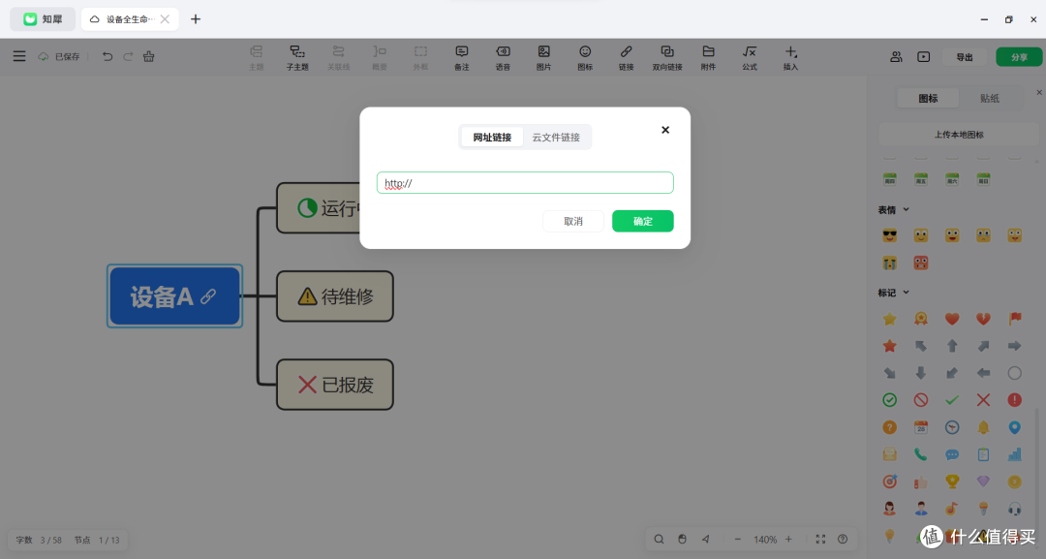This screenshot has height=559, width=1046.
Task: Click the 双向链接 bidirectional link tool
Action: (667, 58)
